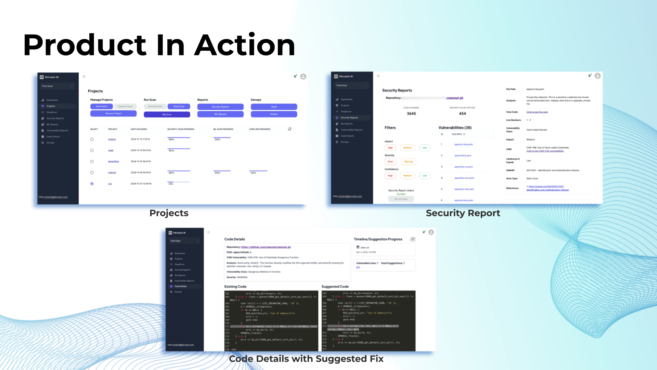Image resolution: width=657 pixels, height=370 pixels.
Task: Click the gsc security scan progress bar
Action: point(179,182)
